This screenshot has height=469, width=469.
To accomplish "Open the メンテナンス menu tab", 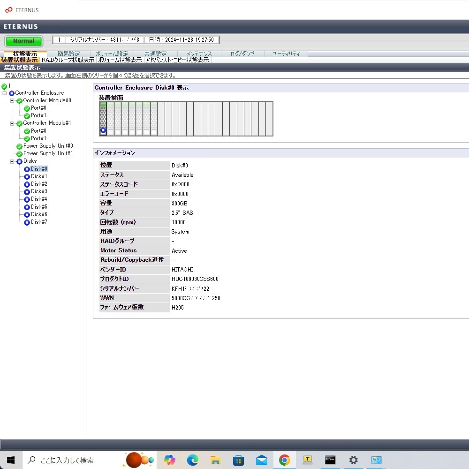I will [x=199, y=54].
